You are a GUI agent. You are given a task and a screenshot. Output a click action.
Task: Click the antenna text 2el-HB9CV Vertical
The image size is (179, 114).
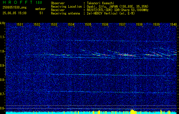point(102,13)
